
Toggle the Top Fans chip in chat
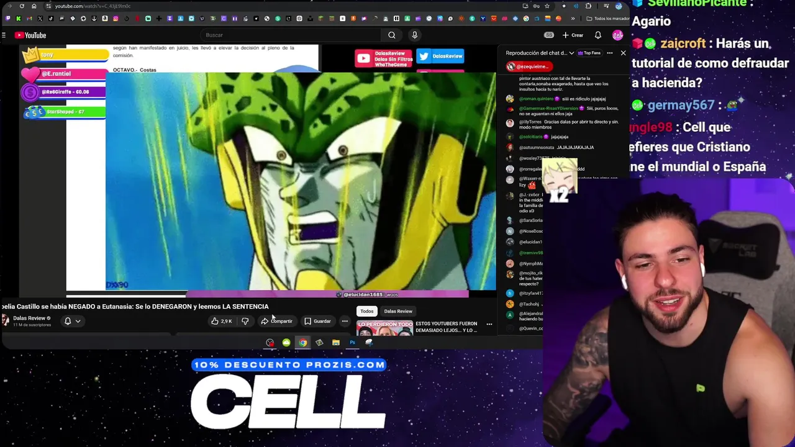coord(589,53)
